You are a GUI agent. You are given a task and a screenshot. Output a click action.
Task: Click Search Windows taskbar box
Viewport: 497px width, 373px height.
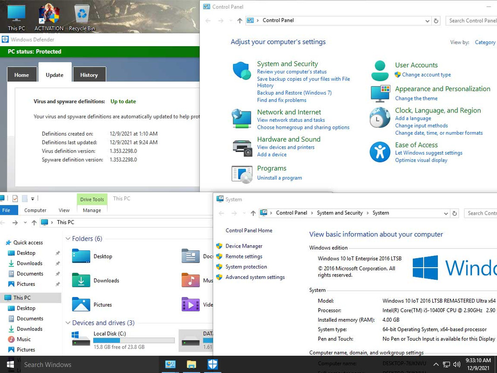coord(90,365)
